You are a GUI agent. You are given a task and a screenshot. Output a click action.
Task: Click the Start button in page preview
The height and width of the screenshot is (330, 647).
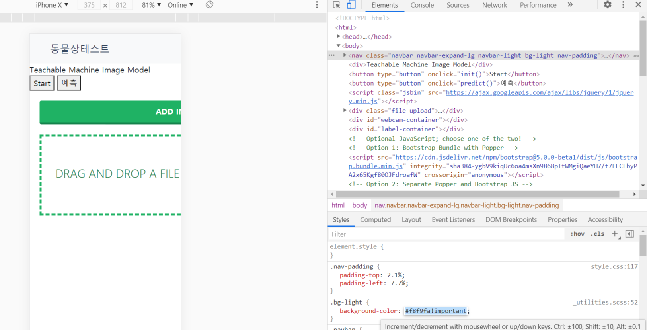[x=42, y=83]
